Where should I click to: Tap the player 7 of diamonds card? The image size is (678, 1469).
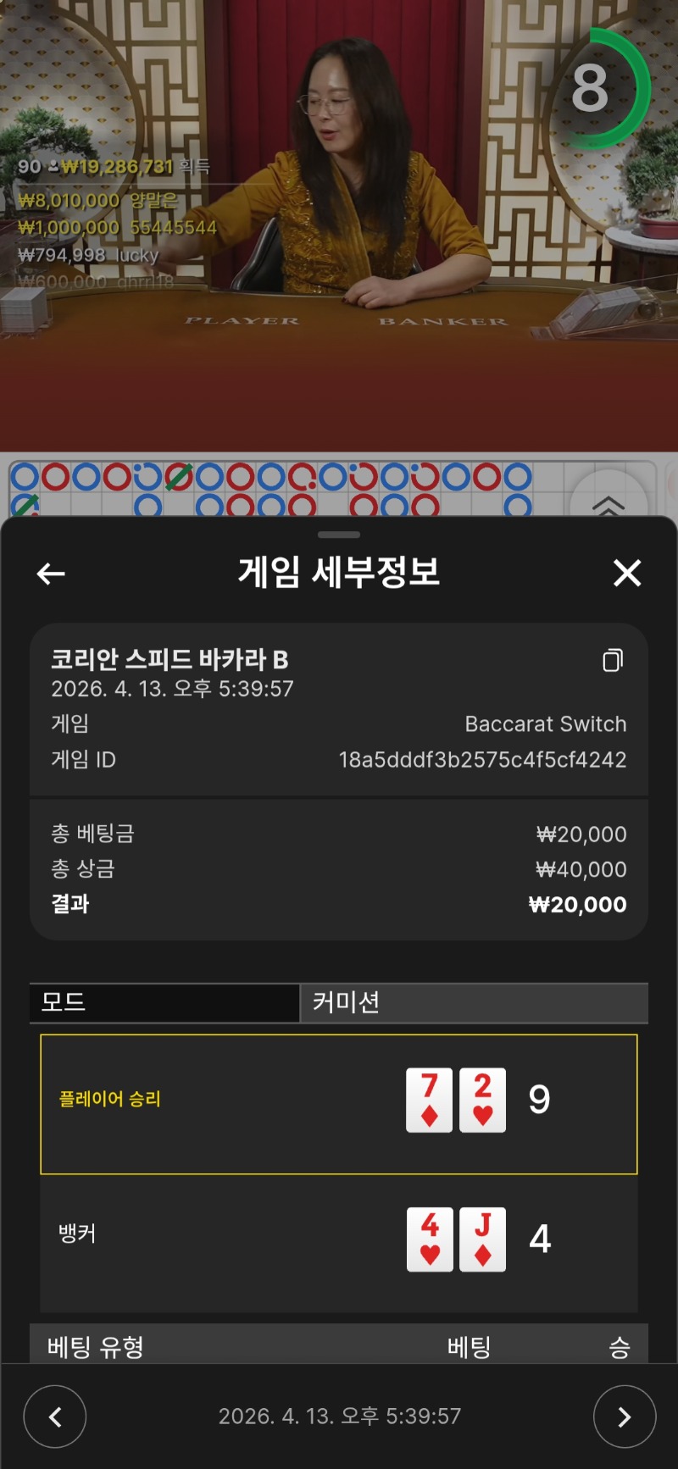click(429, 1100)
